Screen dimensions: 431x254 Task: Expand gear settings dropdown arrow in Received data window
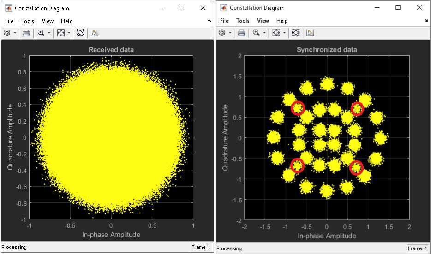pyautogui.click(x=15, y=33)
